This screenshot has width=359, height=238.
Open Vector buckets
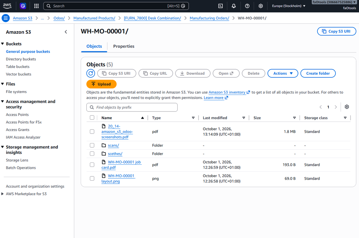point(18,74)
